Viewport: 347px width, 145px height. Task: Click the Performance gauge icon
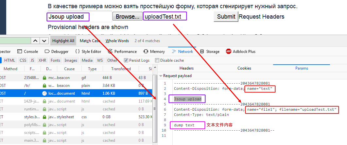110,52
